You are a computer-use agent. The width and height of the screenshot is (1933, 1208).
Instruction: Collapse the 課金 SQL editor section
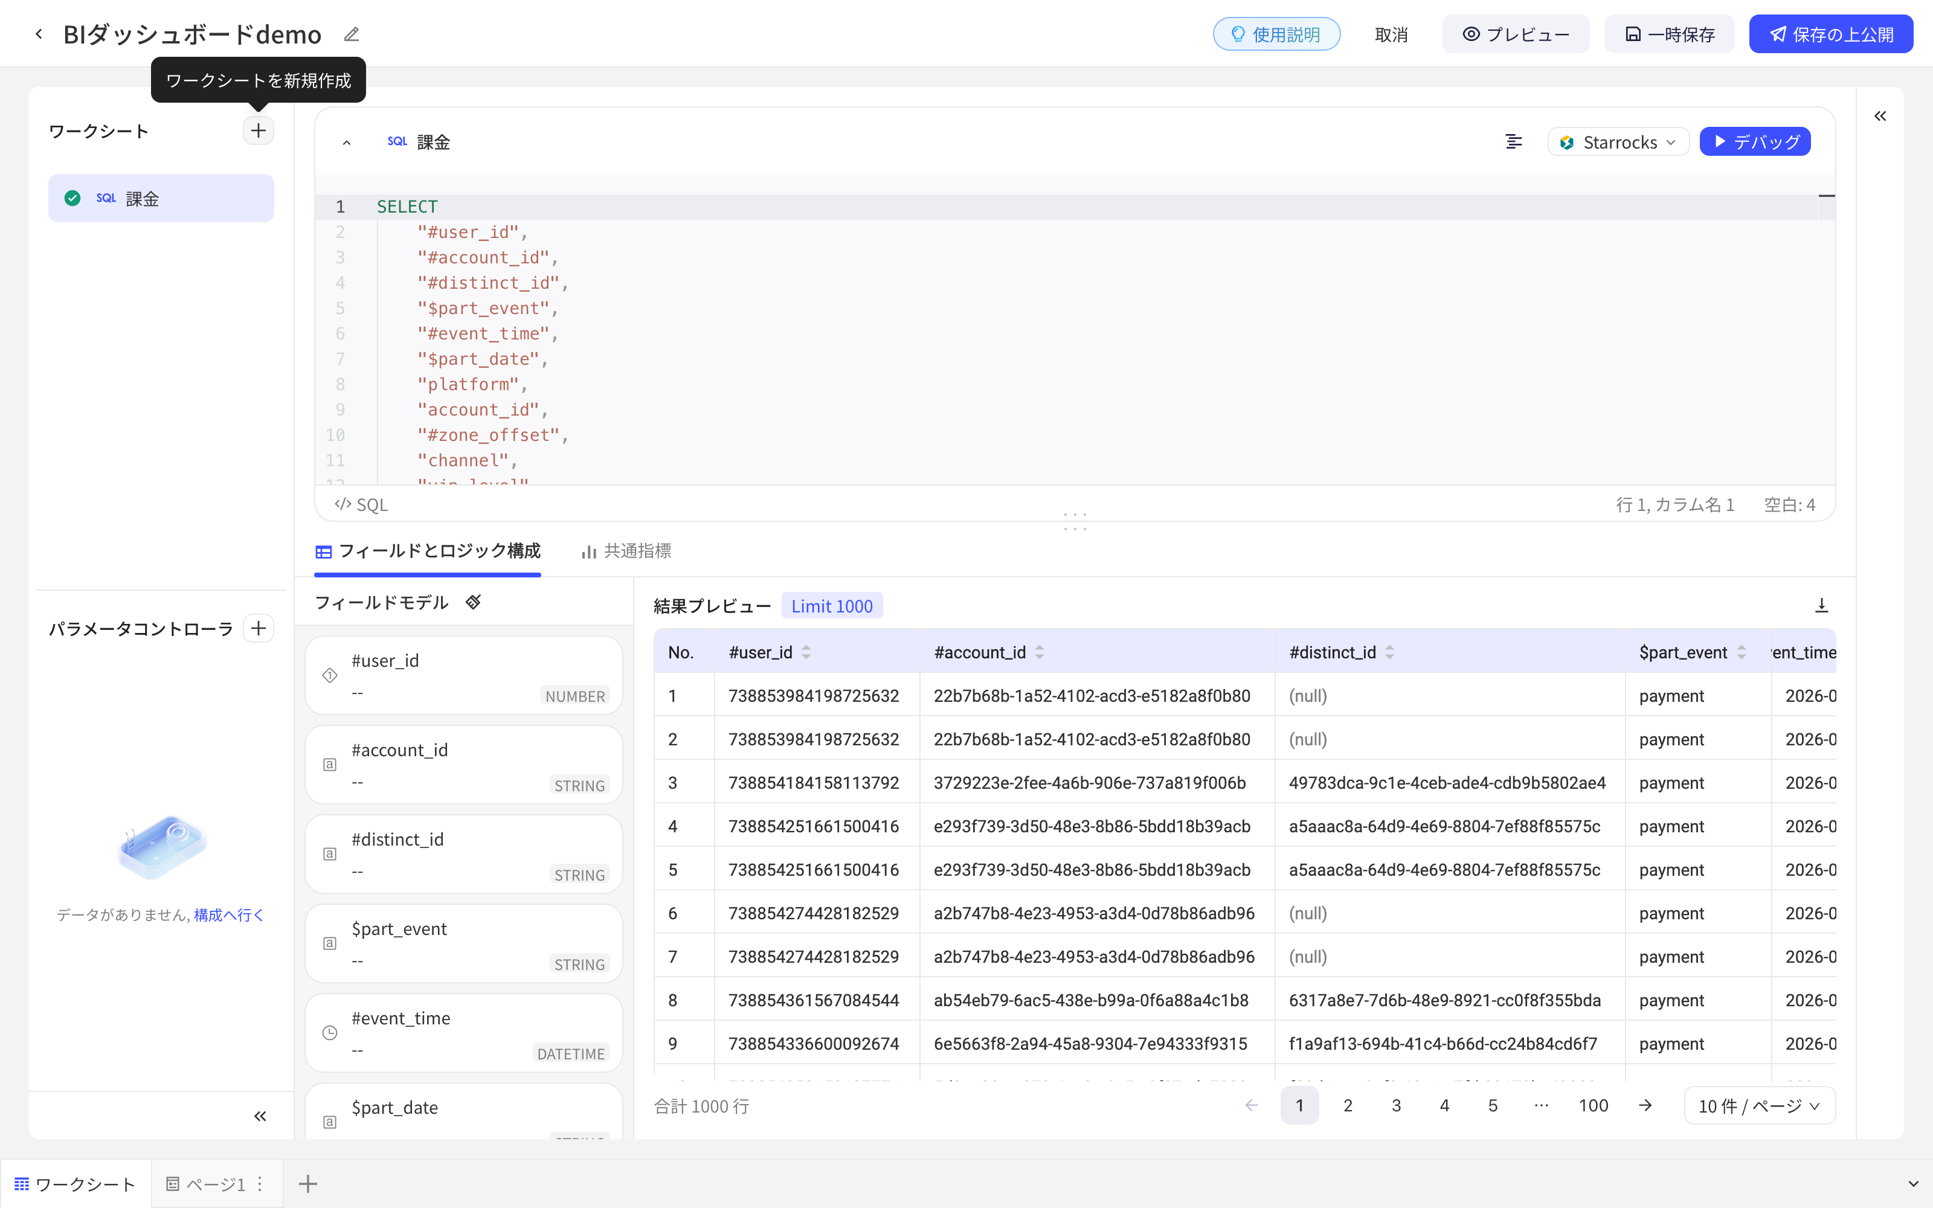click(347, 142)
